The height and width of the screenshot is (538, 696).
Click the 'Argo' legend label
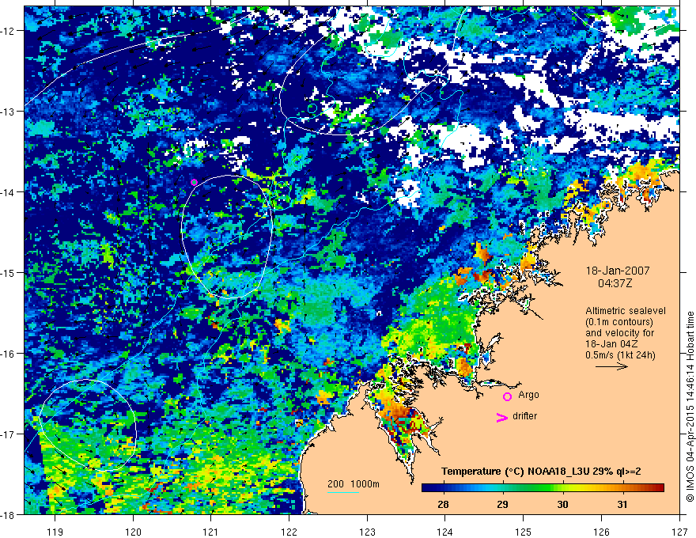click(x=528, y=395)
